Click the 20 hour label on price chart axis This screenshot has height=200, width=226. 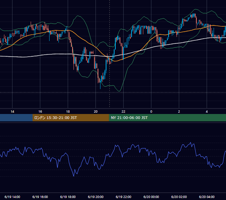click(96, 112)
